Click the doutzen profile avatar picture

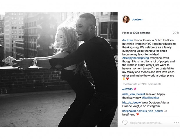(126, 19)
